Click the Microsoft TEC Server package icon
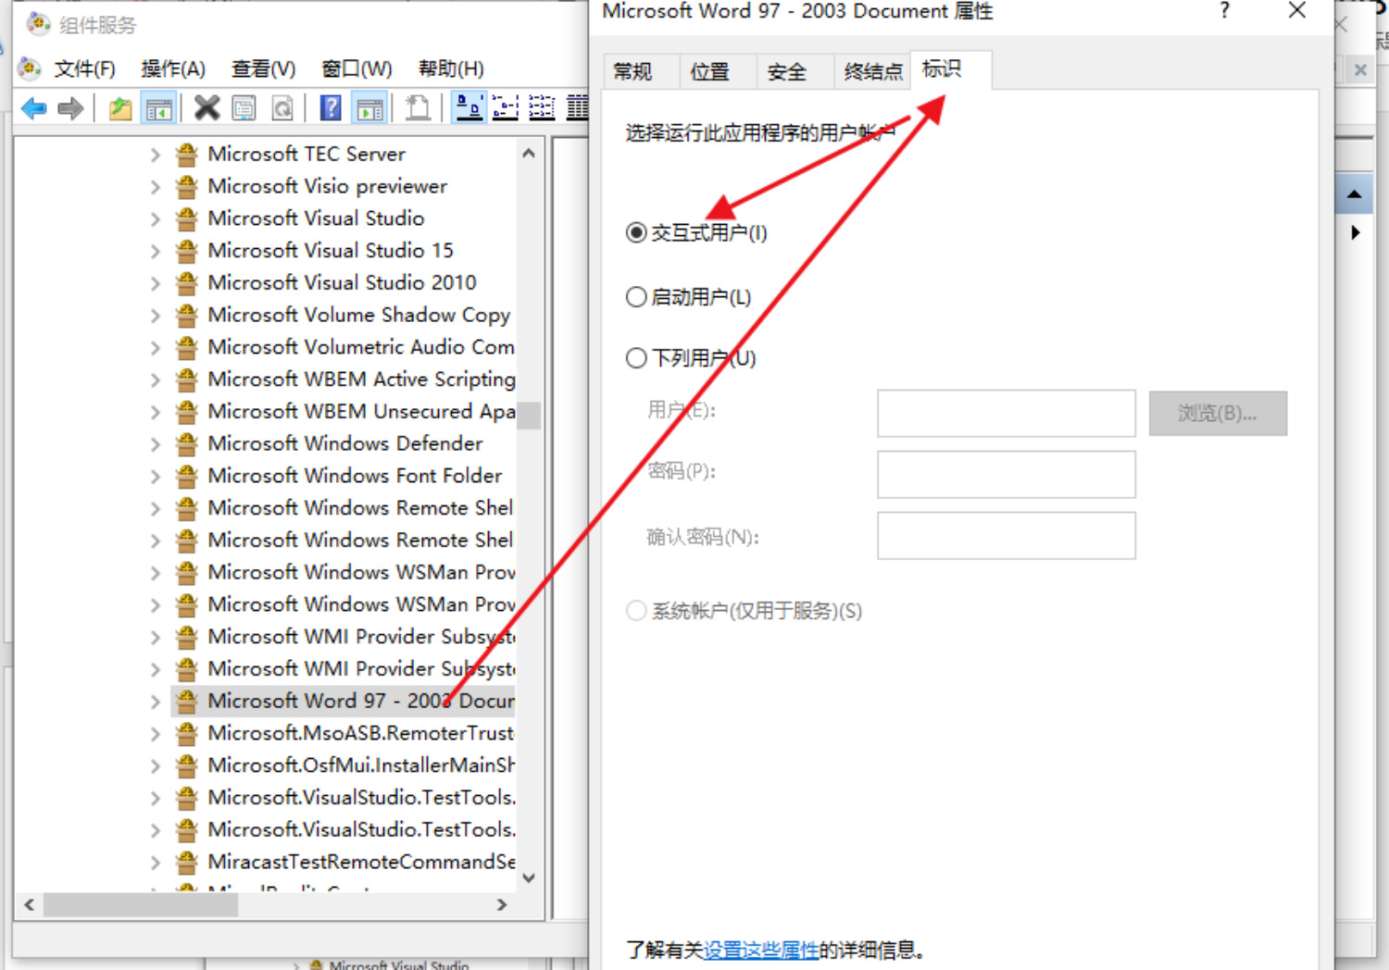 [x=187, y=154]
